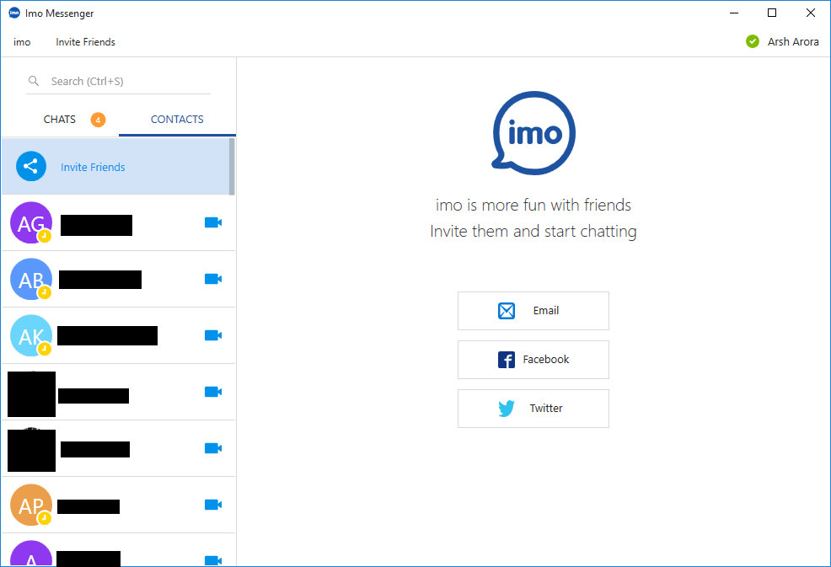Click the contacts list scrollbar thumb
This screenshot has width=831, height=567.
pyautogui.click(x=232, y=166)
